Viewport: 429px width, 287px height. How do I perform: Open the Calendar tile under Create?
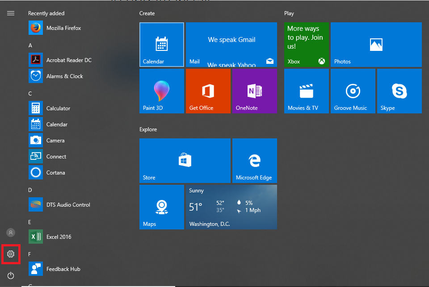[x=162, y=45]
